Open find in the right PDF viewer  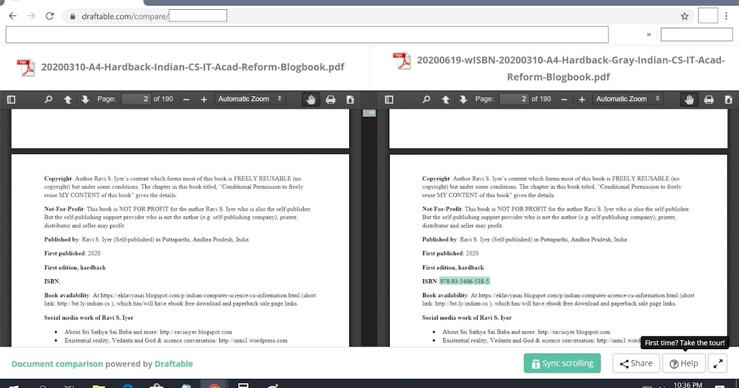426,99
